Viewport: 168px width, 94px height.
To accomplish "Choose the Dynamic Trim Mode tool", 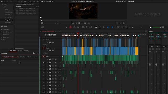I will (x=74, y=27).
